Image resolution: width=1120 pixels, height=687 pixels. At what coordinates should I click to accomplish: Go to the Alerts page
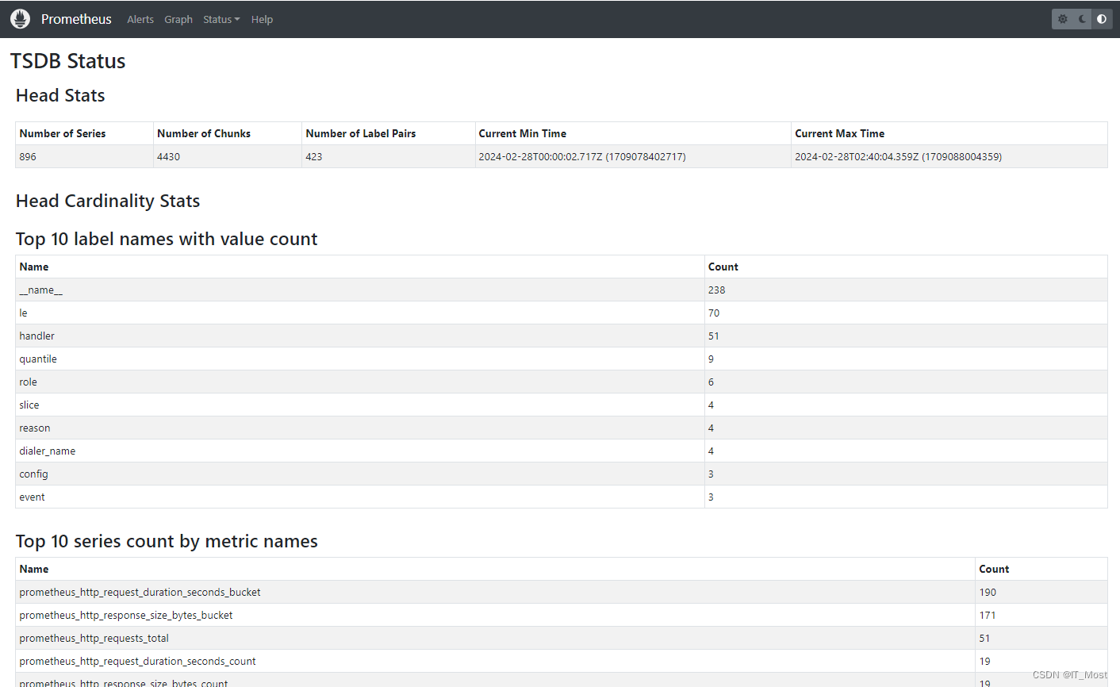pos(140,19)
